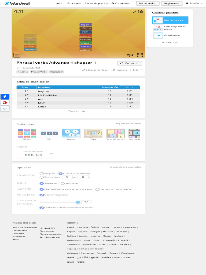The height and width of the screenshot is (275, 206).
Task: Open Planes de precios in navigation
Action: (96, 3)
